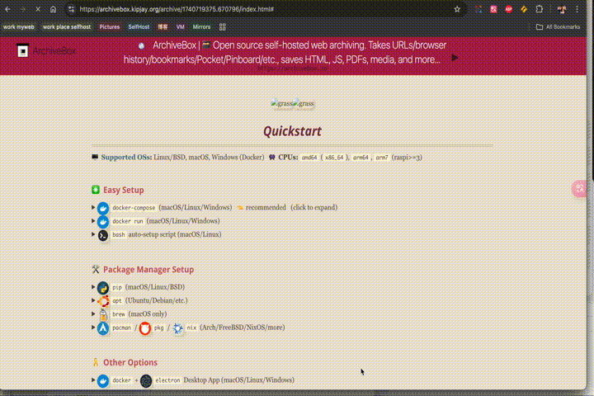Open the 'Mirrors' bookmark folder
This screenshot has width=594, height=396.
[x=201, y=27]
